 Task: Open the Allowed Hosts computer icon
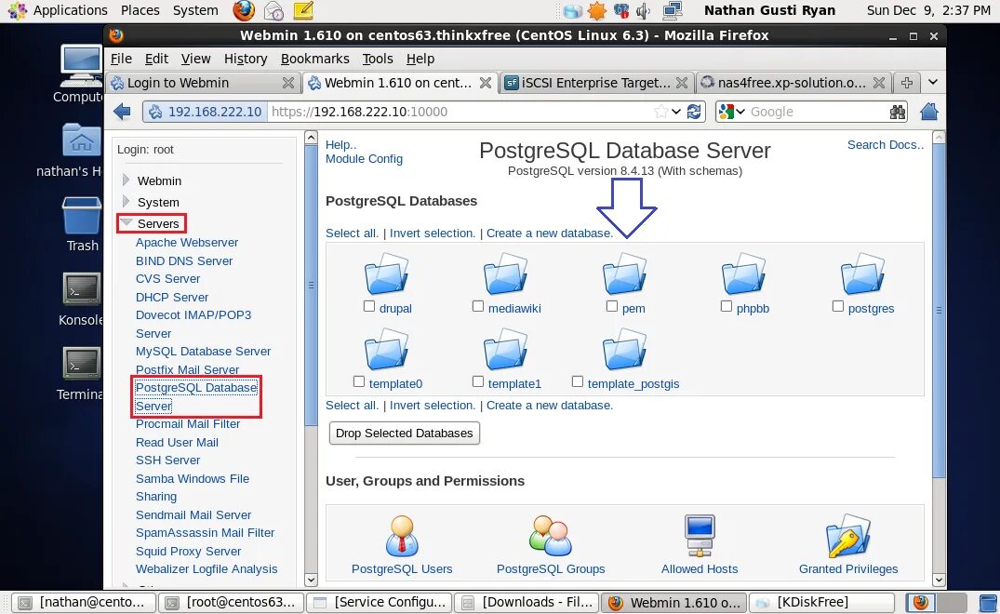click(700, 536)
